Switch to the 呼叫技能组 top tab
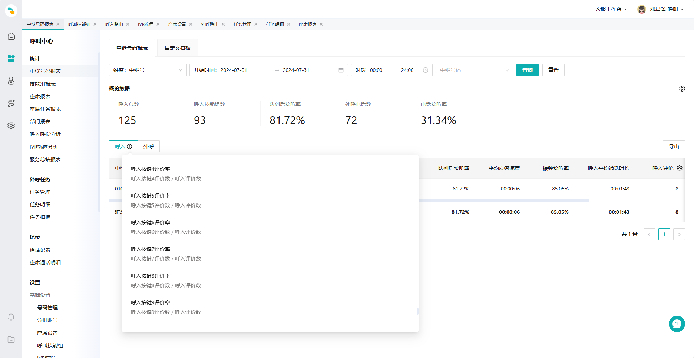 79,24
